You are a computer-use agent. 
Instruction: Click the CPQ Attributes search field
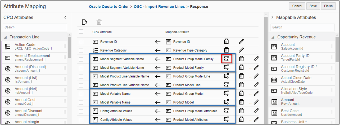[35, 27]
